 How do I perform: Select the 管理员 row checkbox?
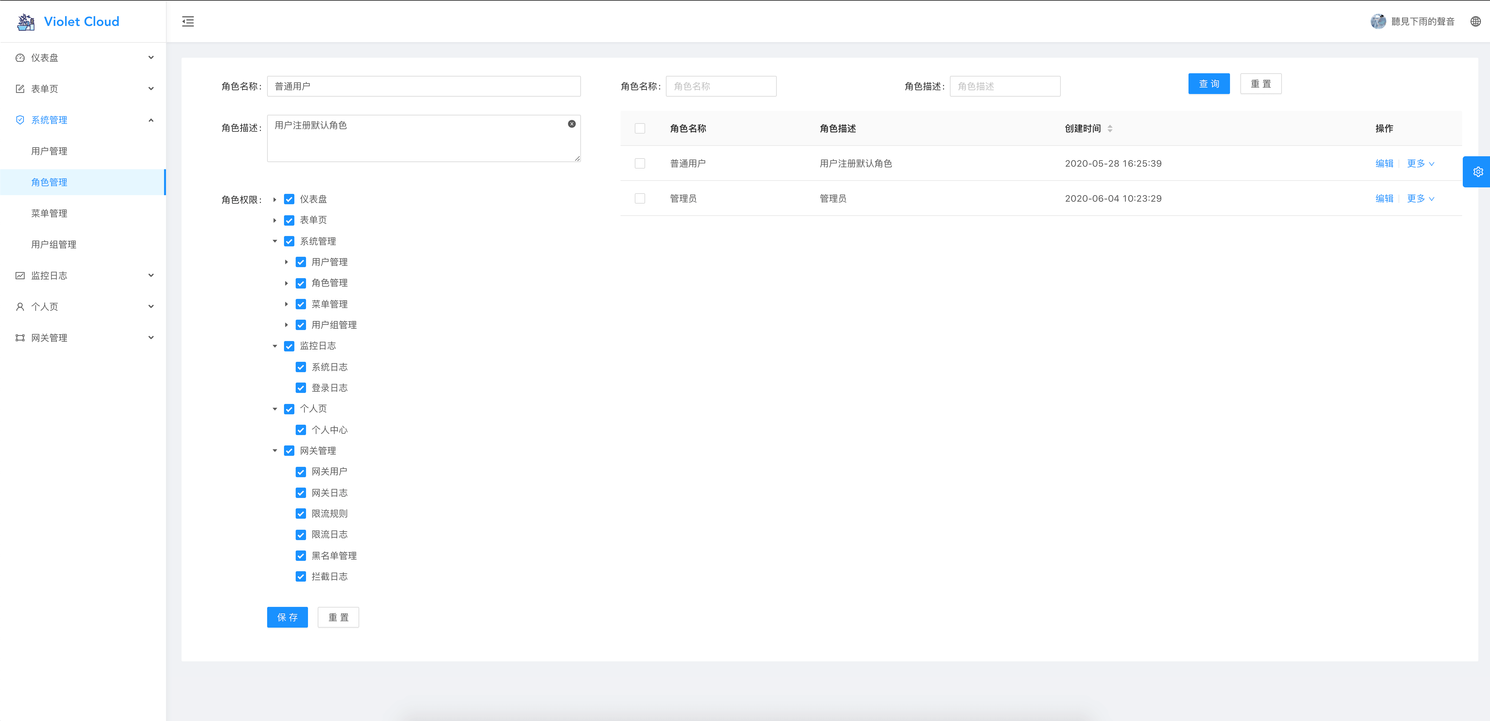click(640, 198)
